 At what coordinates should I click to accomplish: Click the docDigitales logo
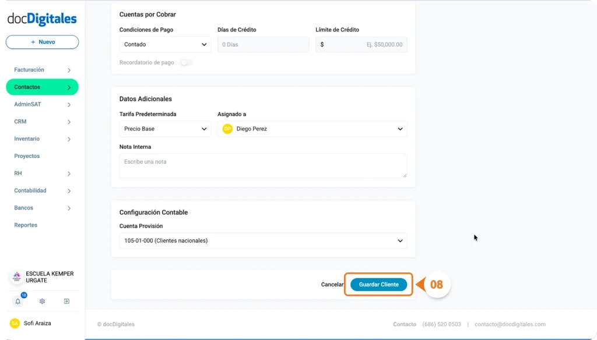pyautogui.click(x=41, y=17)
